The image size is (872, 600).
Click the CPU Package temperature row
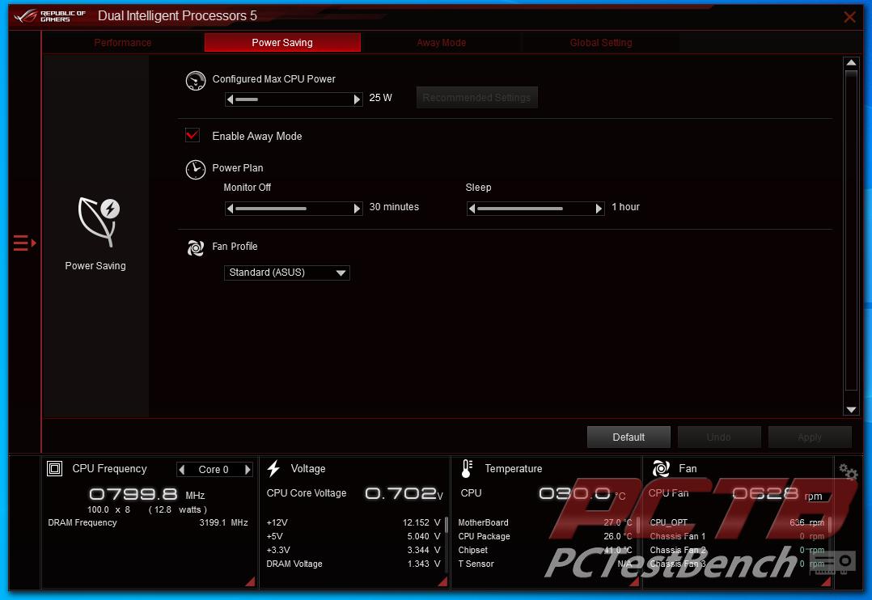[x=545, y=537]
